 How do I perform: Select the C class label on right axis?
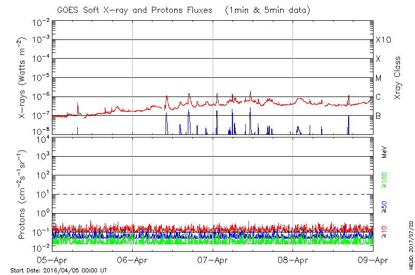point(378,98)
